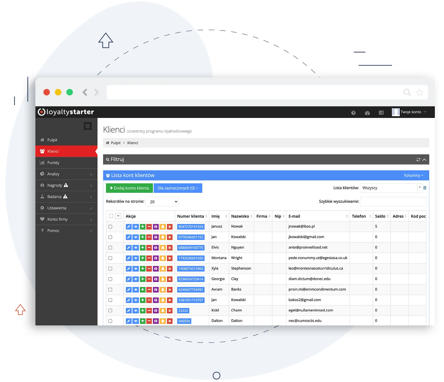Viewport: 444px width, 382px height.
Task: Click gift icon for Kidd Chaim
Action: coord(156,311)
